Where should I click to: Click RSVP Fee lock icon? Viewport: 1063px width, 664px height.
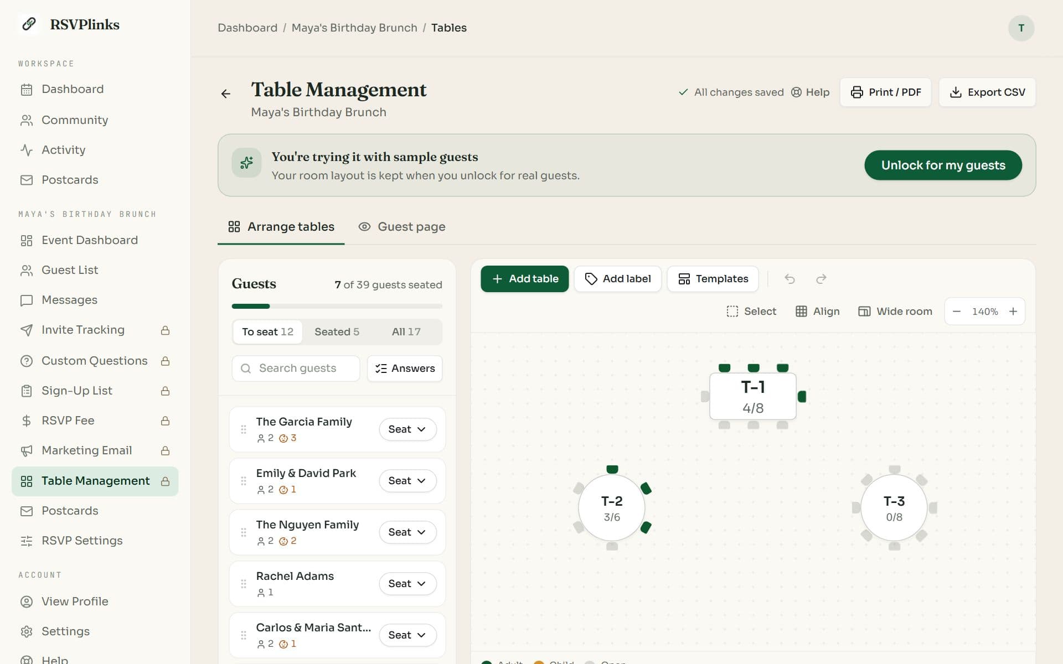(x=165, y=421)
